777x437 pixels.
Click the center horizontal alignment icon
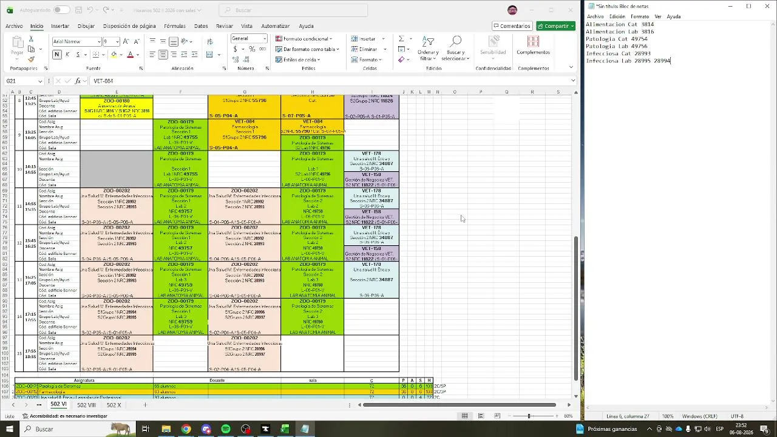(163, 55)
